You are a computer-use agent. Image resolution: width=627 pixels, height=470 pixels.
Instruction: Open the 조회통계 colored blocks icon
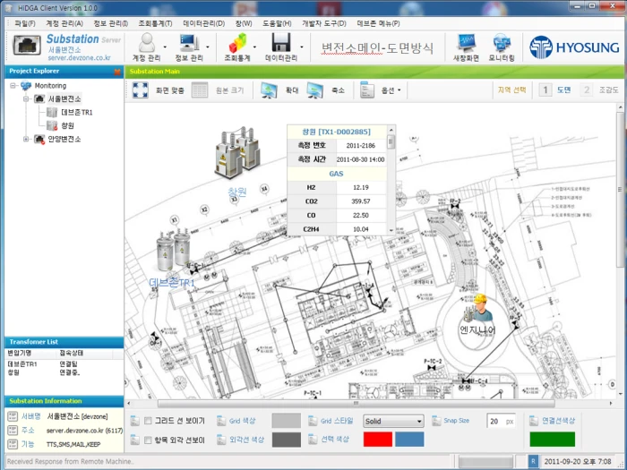pyautogui.click(x=237, y=42)
